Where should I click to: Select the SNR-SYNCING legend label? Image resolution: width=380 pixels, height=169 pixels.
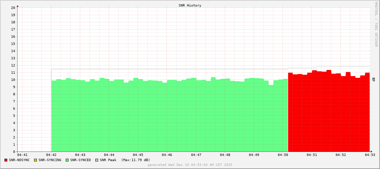coord(50,160)
